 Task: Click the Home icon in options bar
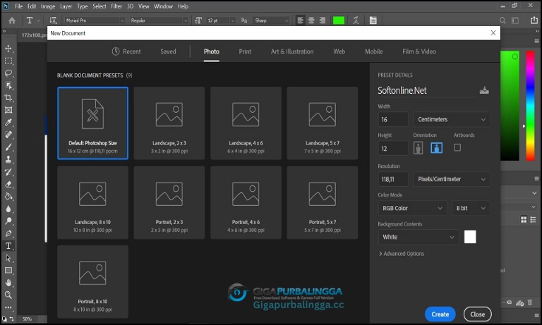pyautogui.click(x=12, y=20)
